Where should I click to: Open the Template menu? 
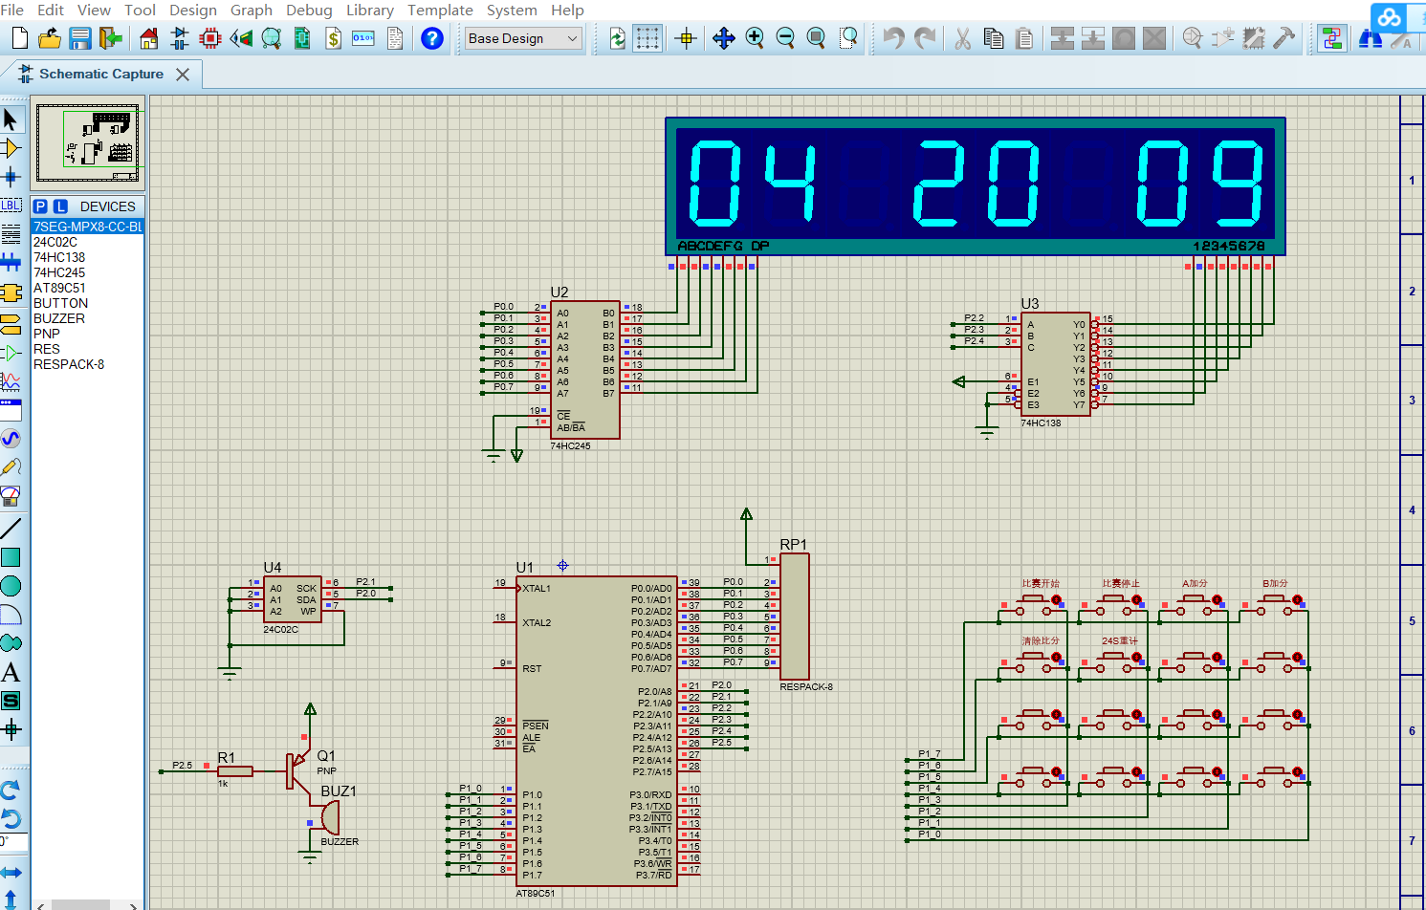[440, 10]
